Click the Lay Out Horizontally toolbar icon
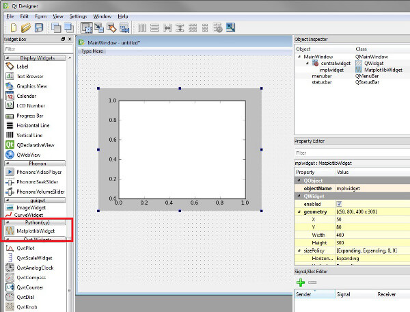Screen dimensions: 410x312 (x=142, y=28)
